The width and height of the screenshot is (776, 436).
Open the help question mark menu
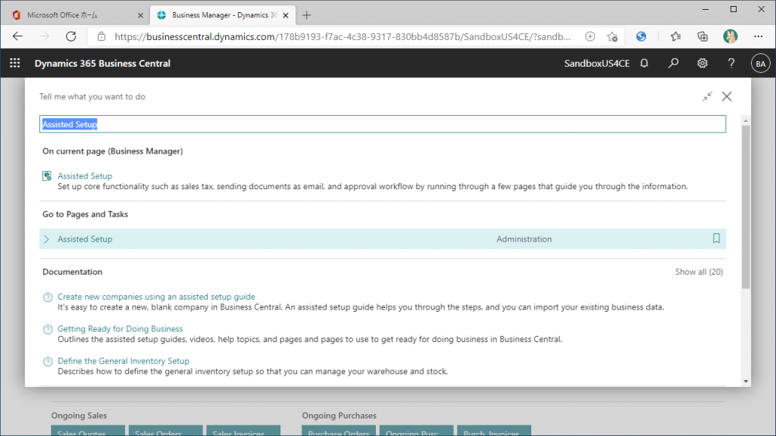731,64
